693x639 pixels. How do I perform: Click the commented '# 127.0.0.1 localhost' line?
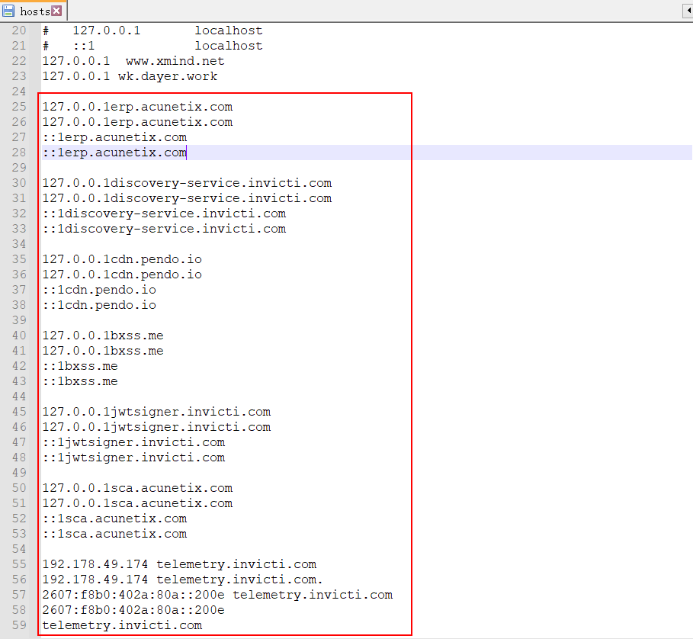[152, 31]
